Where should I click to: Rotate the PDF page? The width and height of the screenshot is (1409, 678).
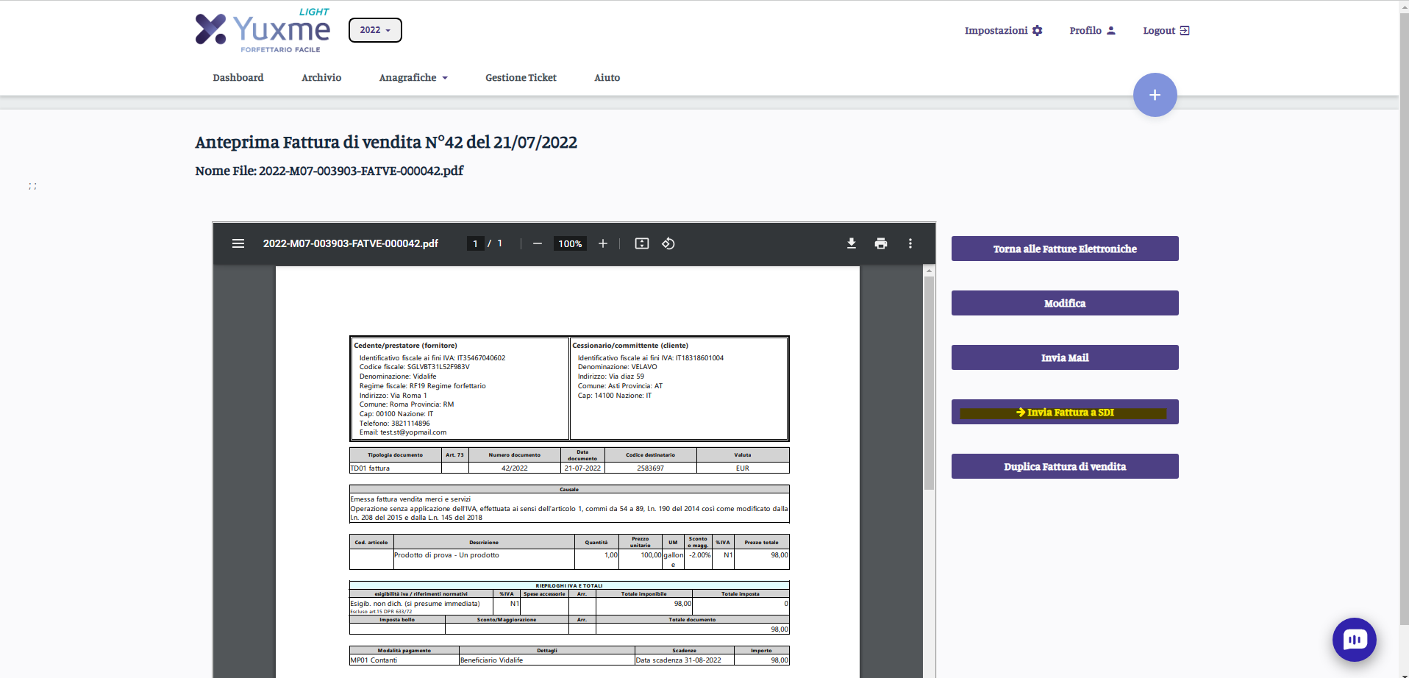[668, 243]
